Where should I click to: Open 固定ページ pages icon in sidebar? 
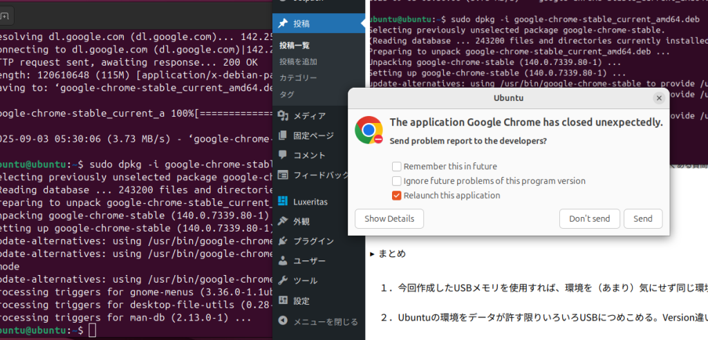[283, 135]
